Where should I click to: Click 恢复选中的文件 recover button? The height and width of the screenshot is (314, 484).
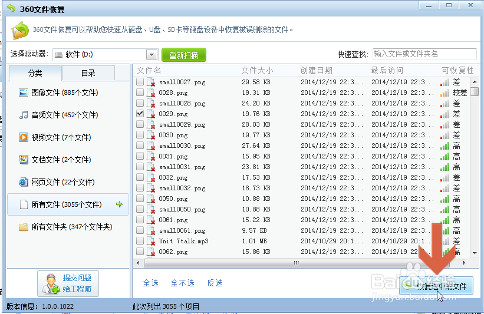click(x=436, y=286)
